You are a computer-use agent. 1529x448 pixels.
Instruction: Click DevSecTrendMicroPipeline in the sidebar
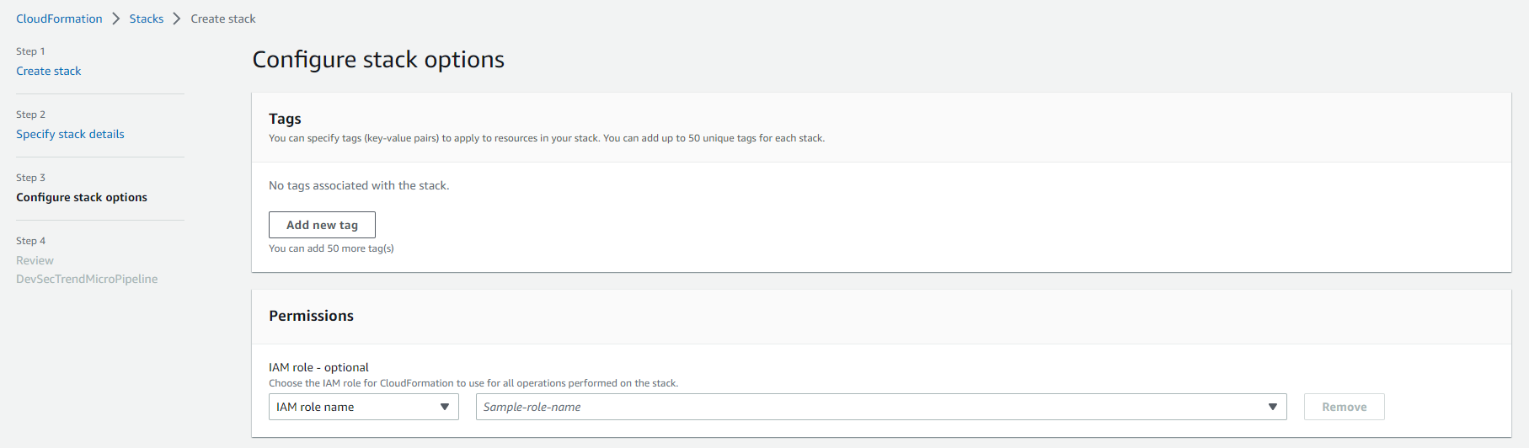tap(87, 279)
